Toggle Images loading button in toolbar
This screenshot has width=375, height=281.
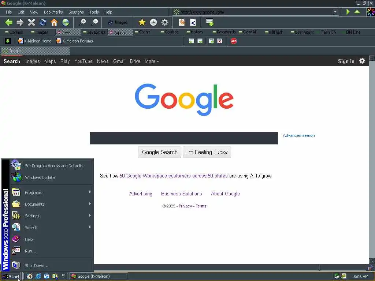click(118, 22)
